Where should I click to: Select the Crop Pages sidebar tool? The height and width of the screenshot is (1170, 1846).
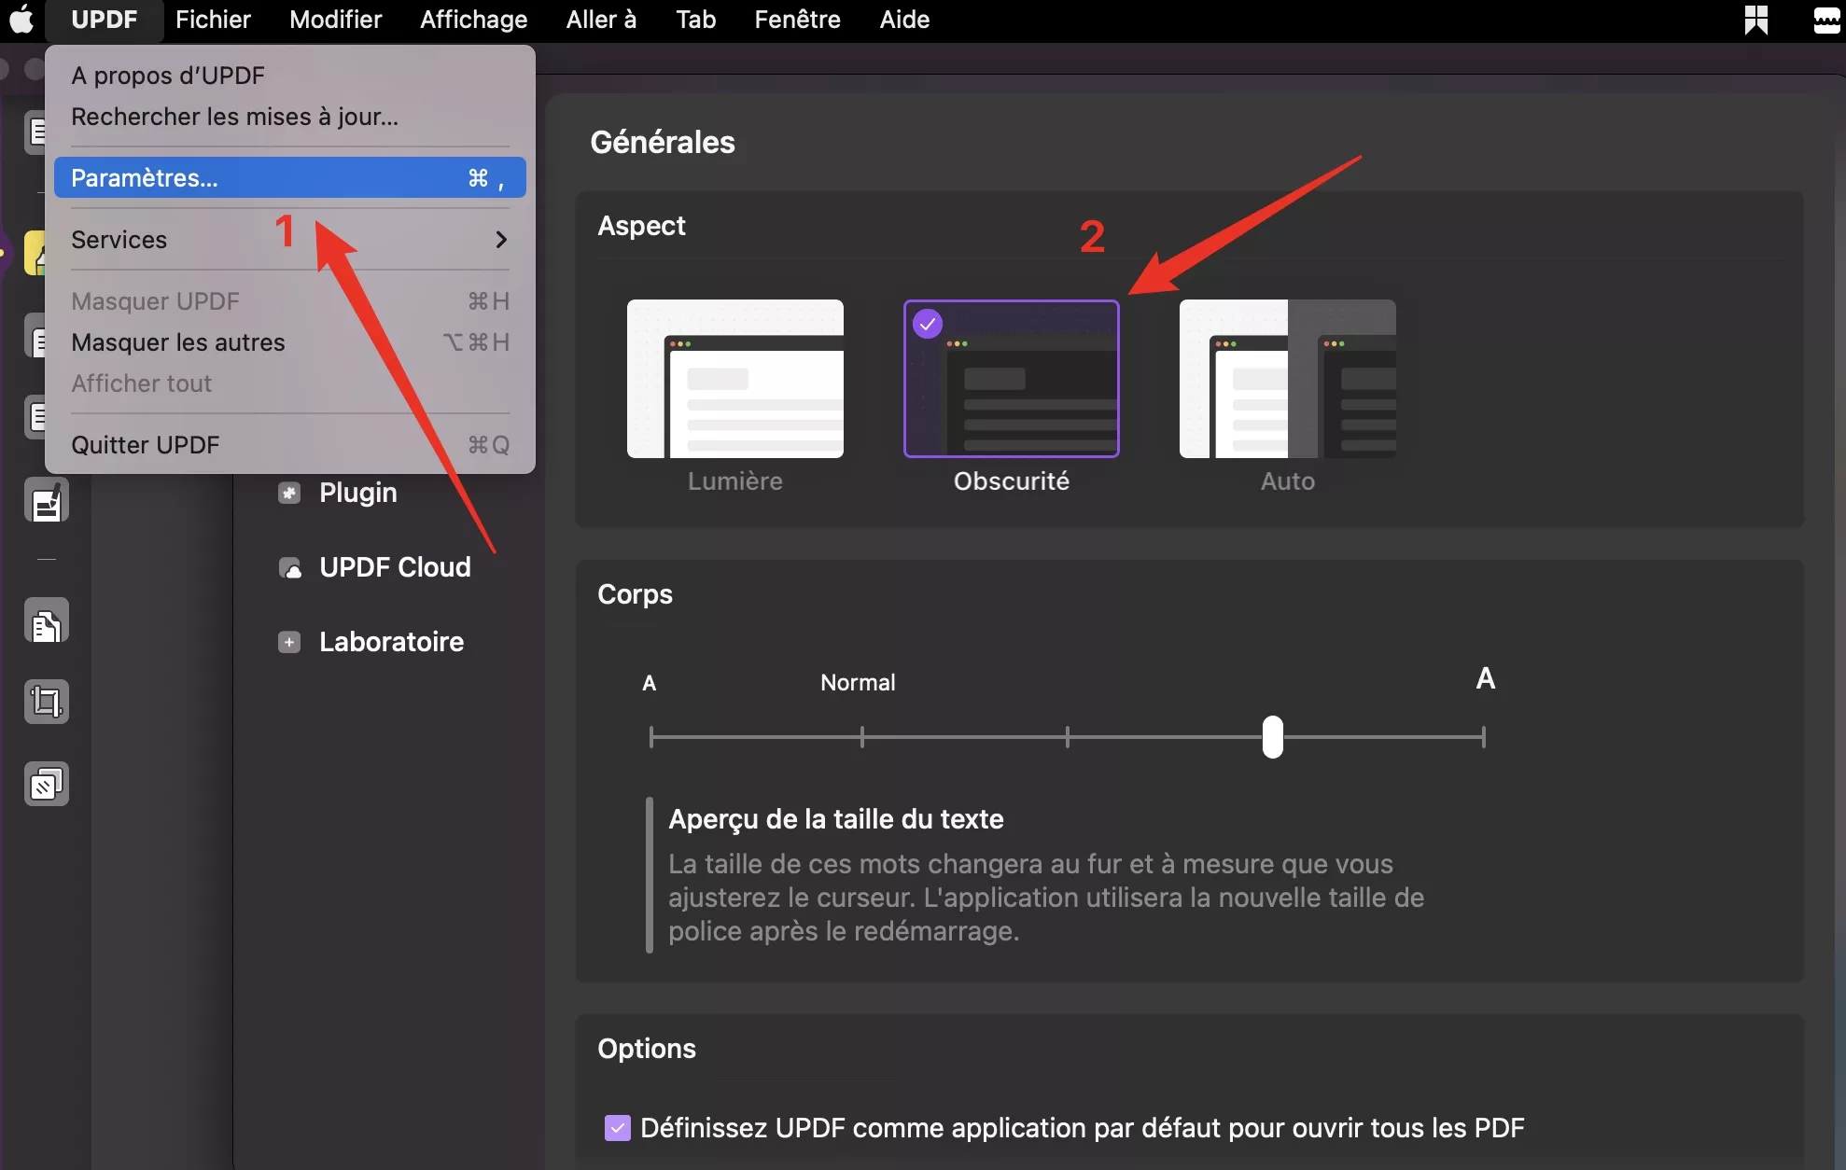(47, 702)
